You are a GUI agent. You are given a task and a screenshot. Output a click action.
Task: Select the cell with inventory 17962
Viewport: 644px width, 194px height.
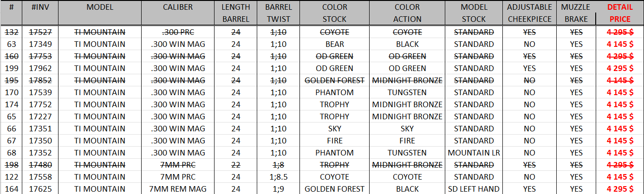pyautogui.click(x=40, y=68)
